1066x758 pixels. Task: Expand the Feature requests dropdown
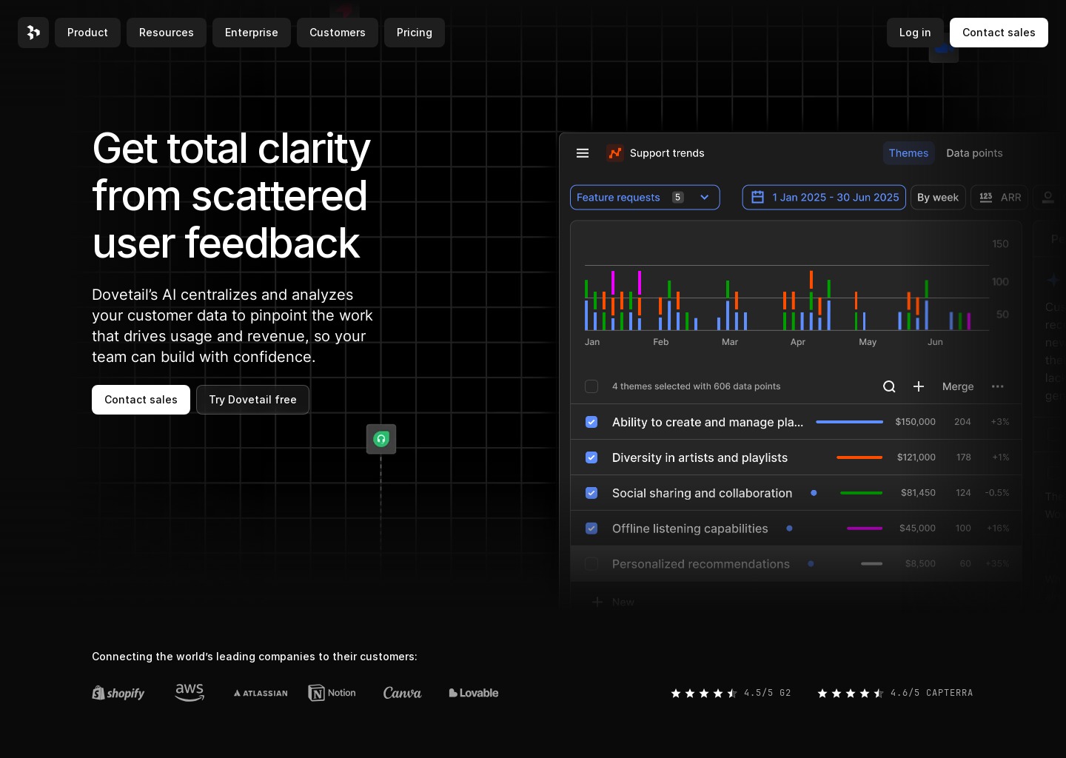pyautogui.click(x=645, y=197)
